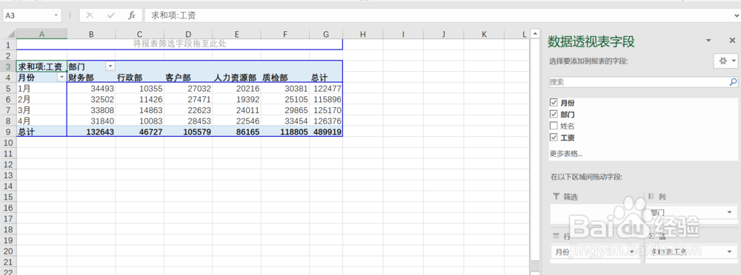Select the cell with value 14863
This screenshot has height=275, width=741.
pos(140,110)
